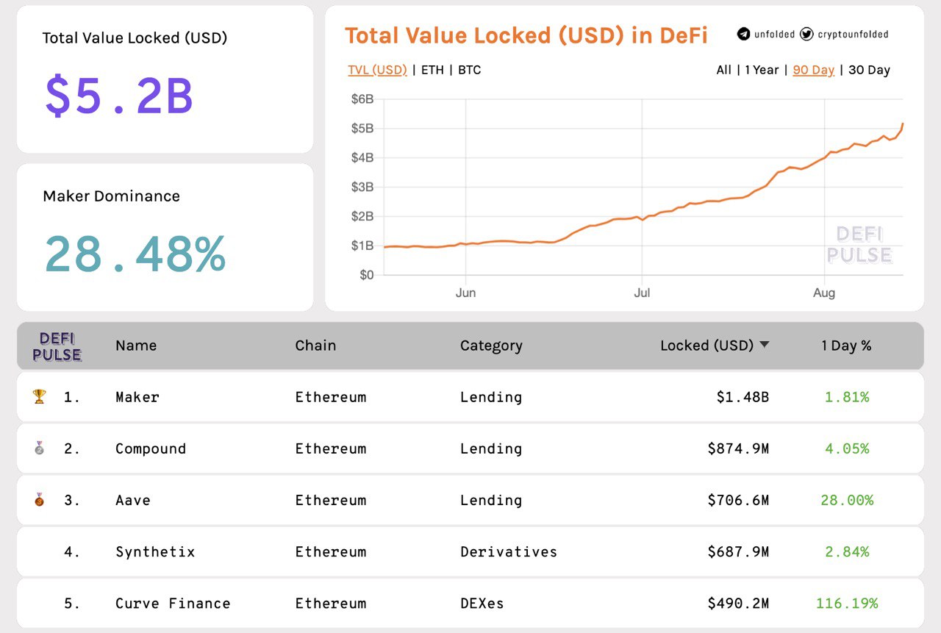
Task: Click the Twitter bird icon beside cryptounfolded
Action: point(806,34)
